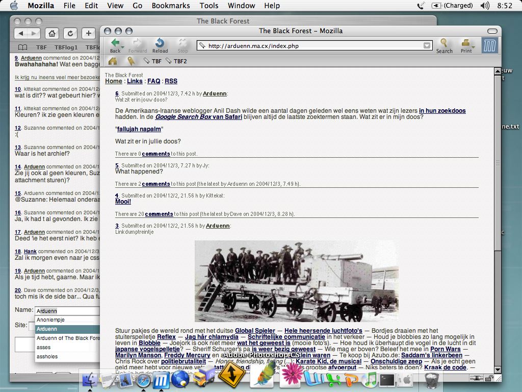Click the Search button in the Mozilla toolbar
This screenshot has height=392, width=522.
(x=444, y=46)
